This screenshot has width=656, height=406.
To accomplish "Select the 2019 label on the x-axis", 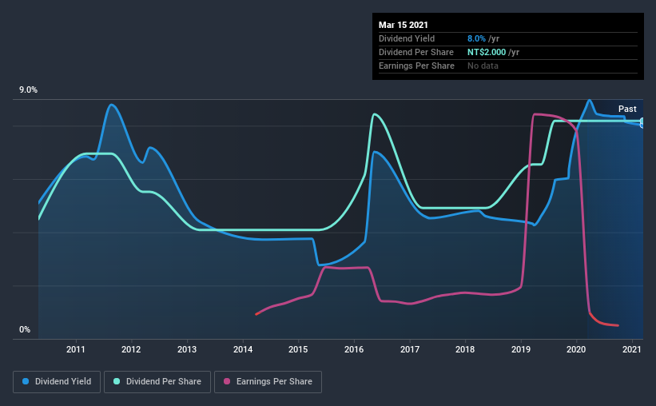I will 521,349.
